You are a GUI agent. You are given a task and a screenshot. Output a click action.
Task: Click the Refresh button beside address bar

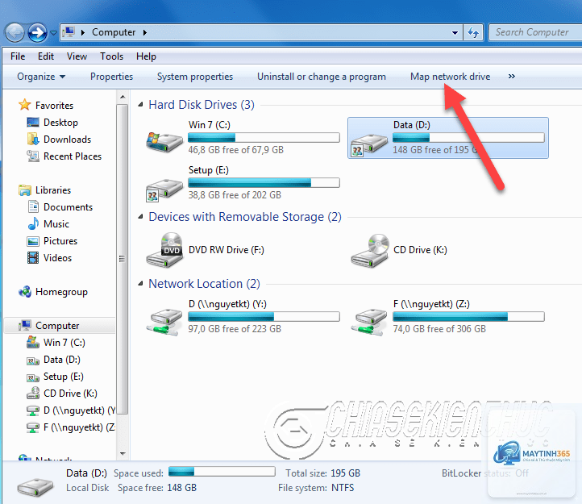tap(473, 33)
